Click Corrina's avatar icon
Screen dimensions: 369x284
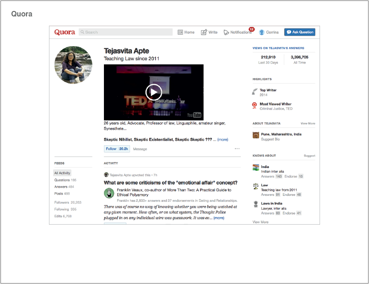(262, 32)
